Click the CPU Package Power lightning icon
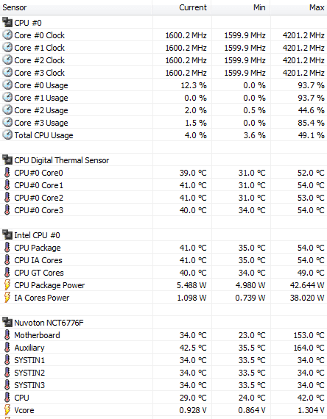 [x=7, y=285]
